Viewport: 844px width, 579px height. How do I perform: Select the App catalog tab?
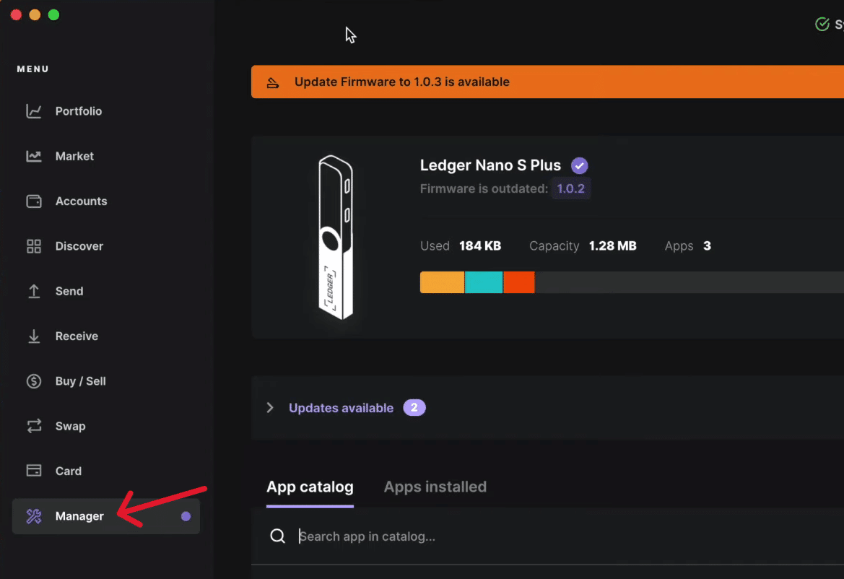tap(310, 486)
